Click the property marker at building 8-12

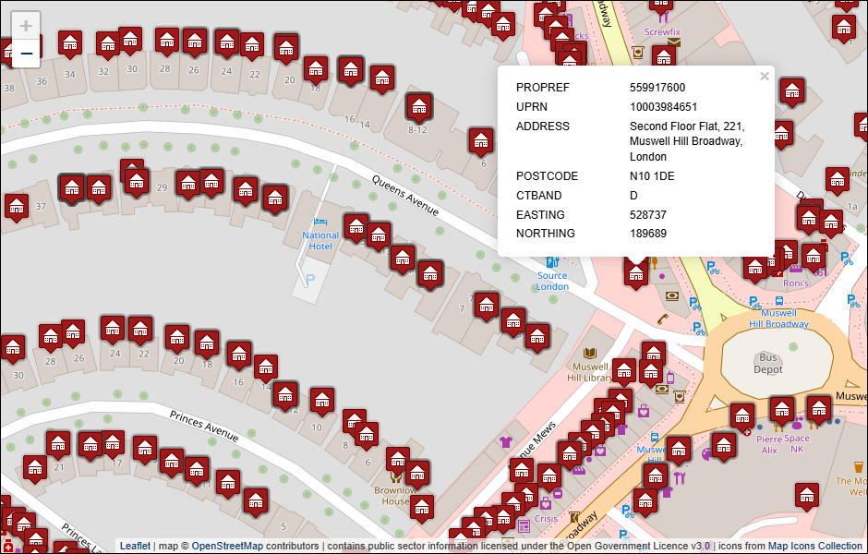coord(419,106)
